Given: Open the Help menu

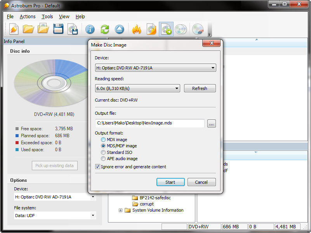Looking at the screenshot, I should coord(80,17).
